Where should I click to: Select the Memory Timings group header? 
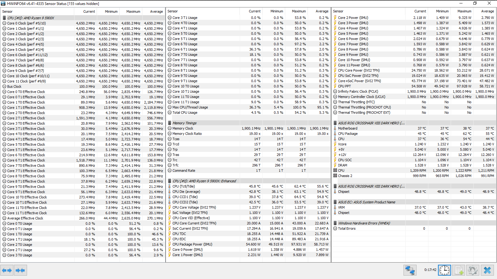click(x=248, y=123)
